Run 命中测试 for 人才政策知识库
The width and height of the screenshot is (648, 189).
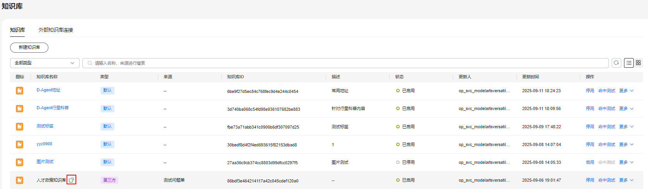tap(606, 180)
